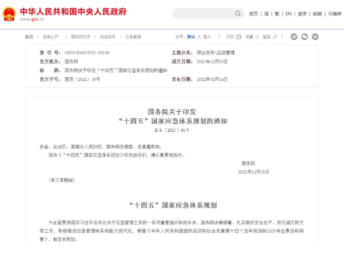Open 信息公开 breadcrumb link
Viewport: 344px width, 257px height.
coord(51,37)
